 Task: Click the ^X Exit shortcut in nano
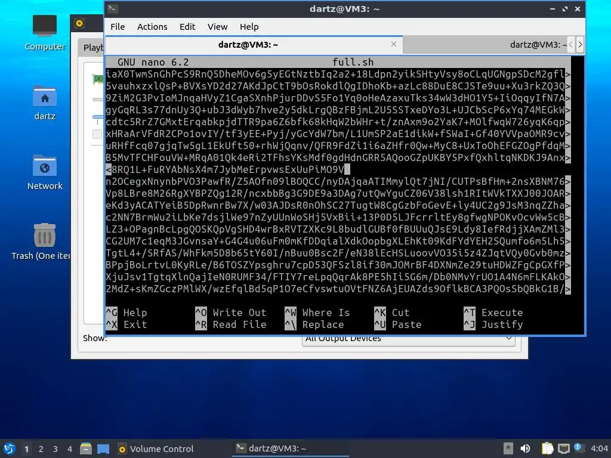[126, 324]
